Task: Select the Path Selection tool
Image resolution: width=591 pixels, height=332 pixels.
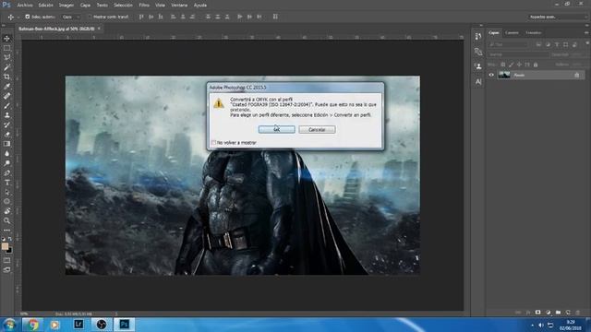Action: pos(6,192)
